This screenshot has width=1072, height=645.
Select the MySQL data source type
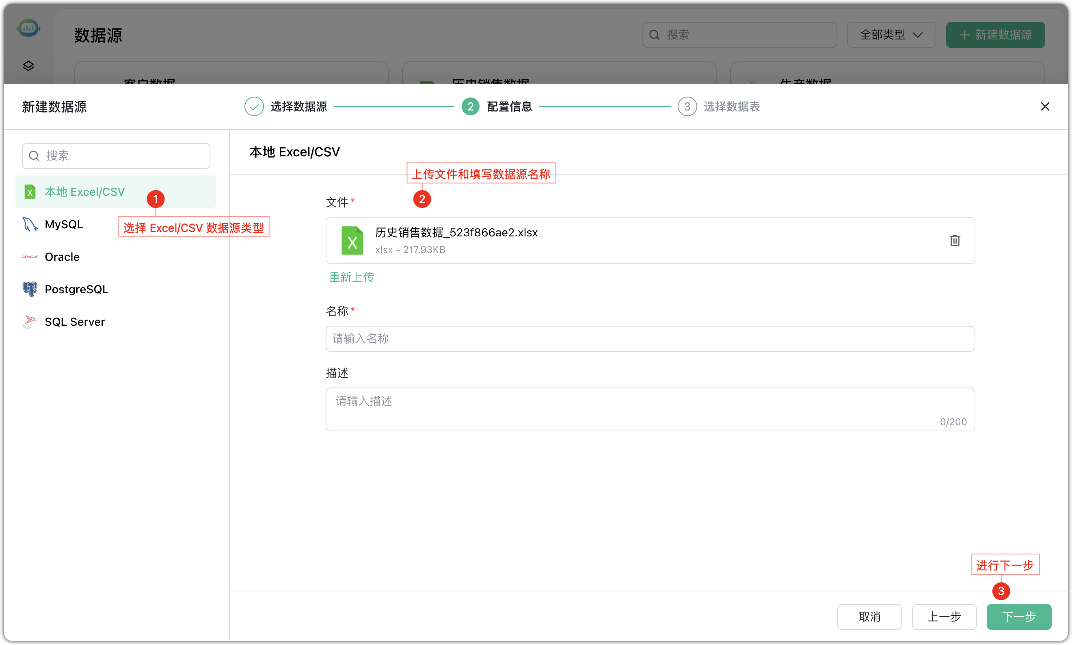[x=63, y=224]
